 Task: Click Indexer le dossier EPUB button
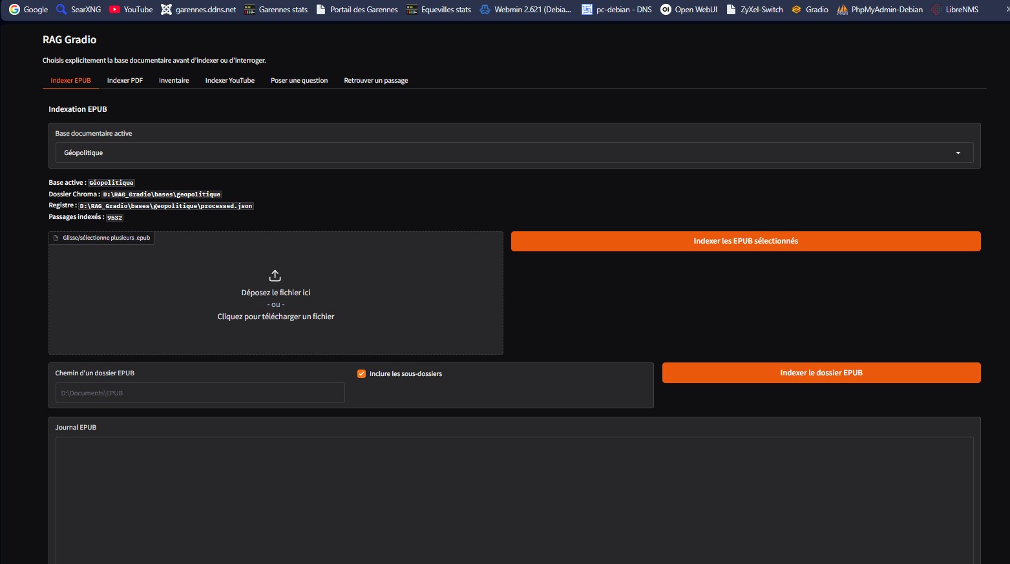click(821, 373)
